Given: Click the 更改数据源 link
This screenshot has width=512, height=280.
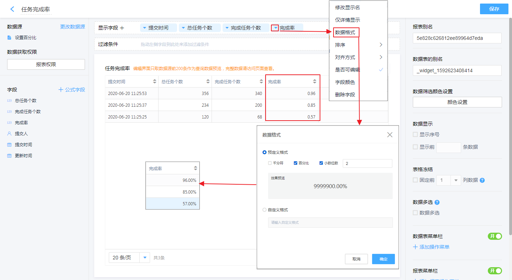Looking at the screenshot, I should point(73,27).
